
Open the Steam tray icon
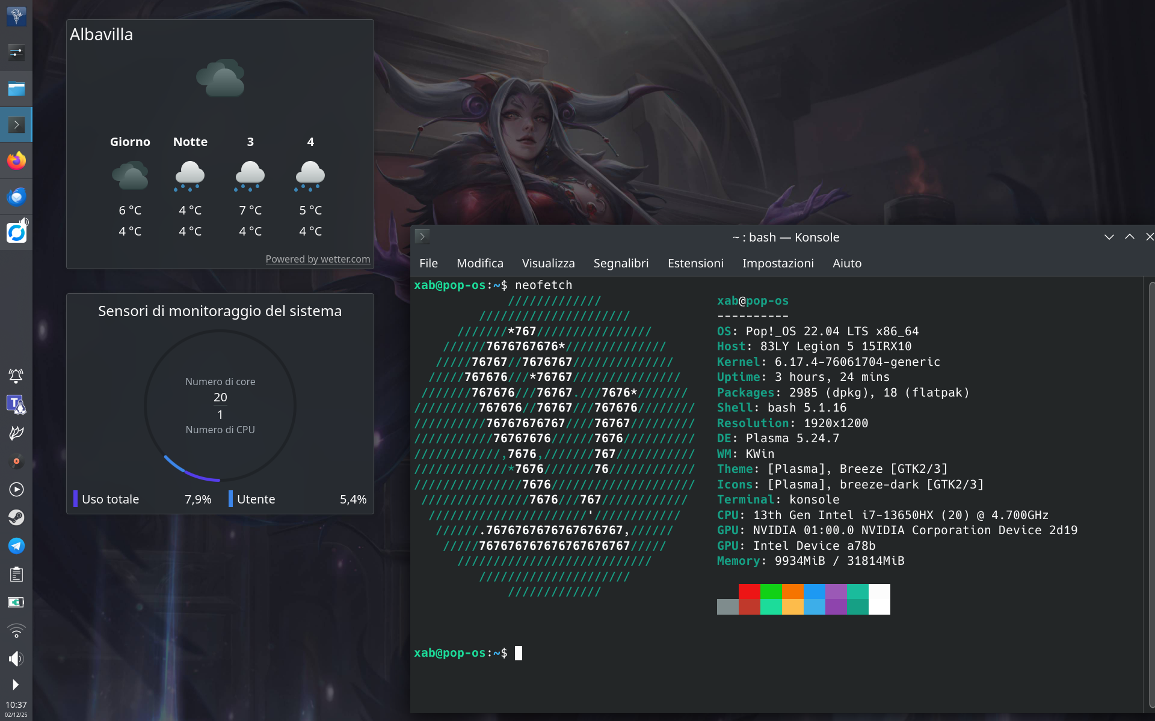pos(16,517)
